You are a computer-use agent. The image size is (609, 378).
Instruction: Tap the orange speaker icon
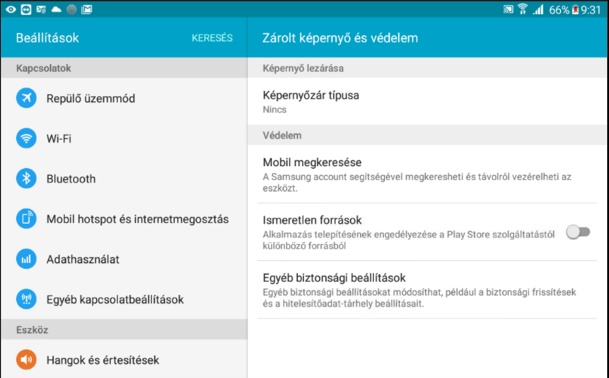point(26,360)
